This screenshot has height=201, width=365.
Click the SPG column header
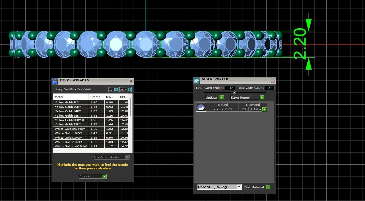(123, 97)
